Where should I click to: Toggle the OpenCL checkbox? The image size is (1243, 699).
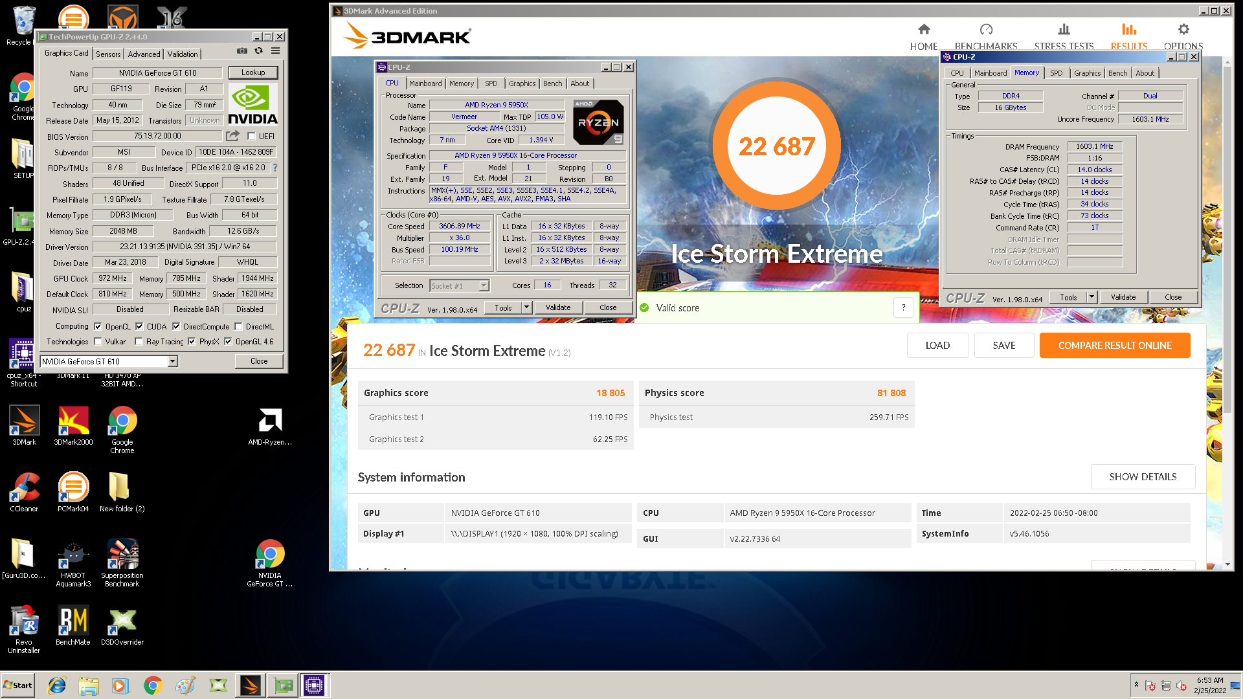(x=98, y=327)
